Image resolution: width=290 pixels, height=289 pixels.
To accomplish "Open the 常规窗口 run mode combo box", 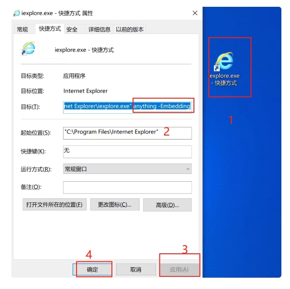I will pyautogui.click(x=127, y=169).
